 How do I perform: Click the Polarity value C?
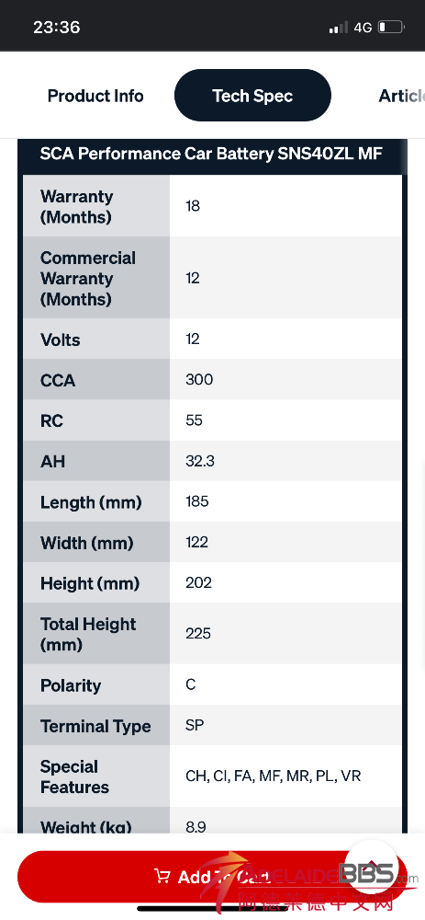(190, 684)
